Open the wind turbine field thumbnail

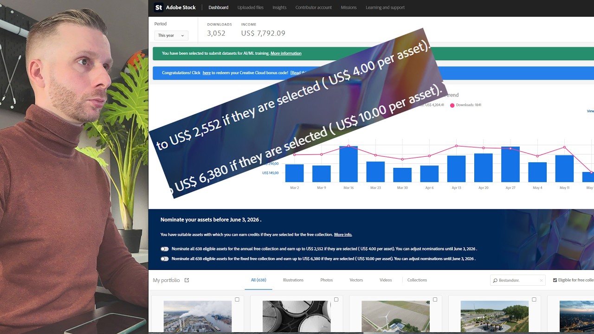[x=395, y=317]
